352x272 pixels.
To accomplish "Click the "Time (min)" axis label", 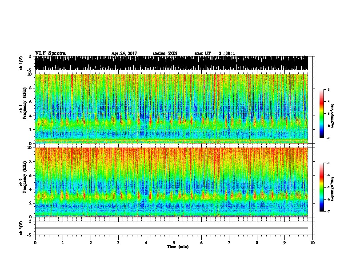I will 178,247.
